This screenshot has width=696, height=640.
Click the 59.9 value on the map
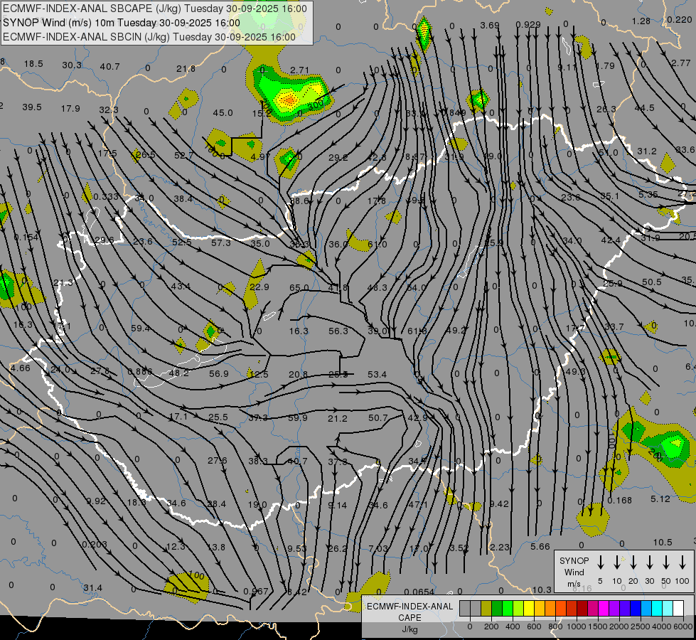pyautogui.click(x=297, y=418)
